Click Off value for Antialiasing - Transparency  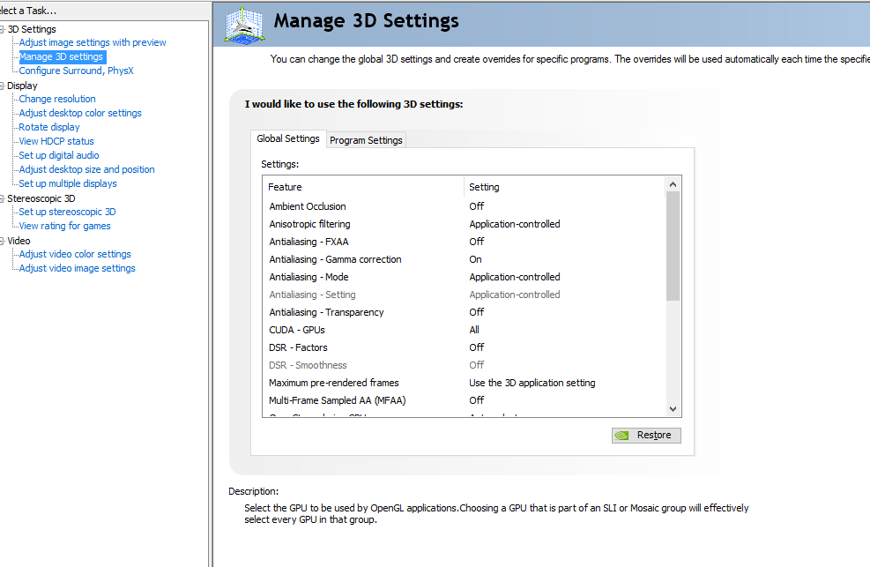pos(477,312)
